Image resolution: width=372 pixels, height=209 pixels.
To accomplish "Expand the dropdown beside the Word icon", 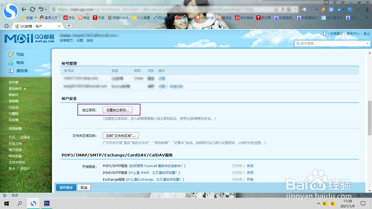I will (x=344, y=10).
